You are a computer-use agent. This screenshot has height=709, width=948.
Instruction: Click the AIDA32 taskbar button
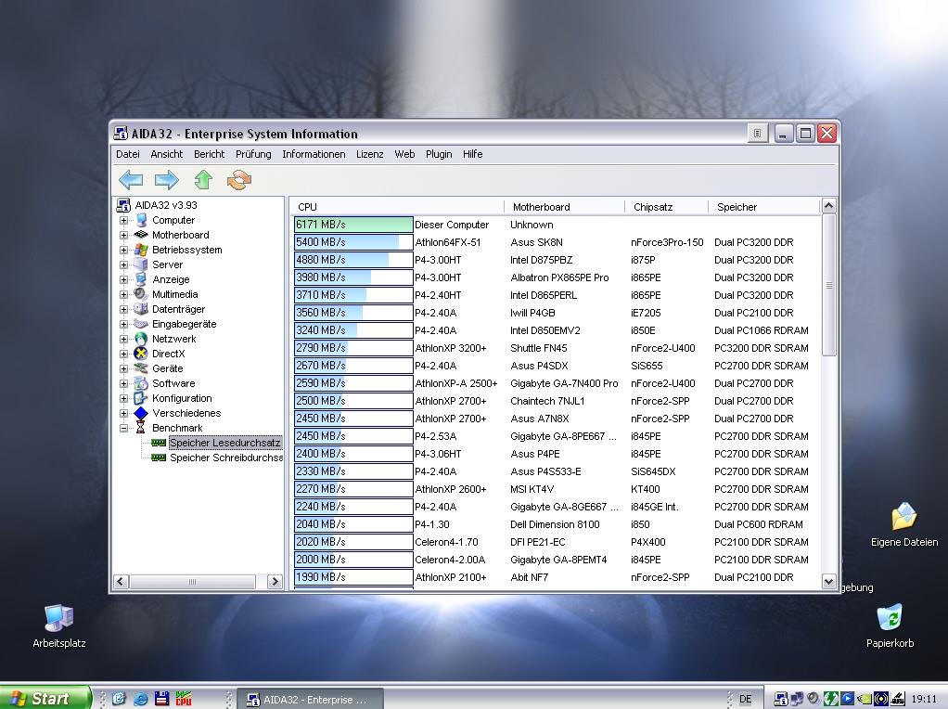(x=308, y=700)
